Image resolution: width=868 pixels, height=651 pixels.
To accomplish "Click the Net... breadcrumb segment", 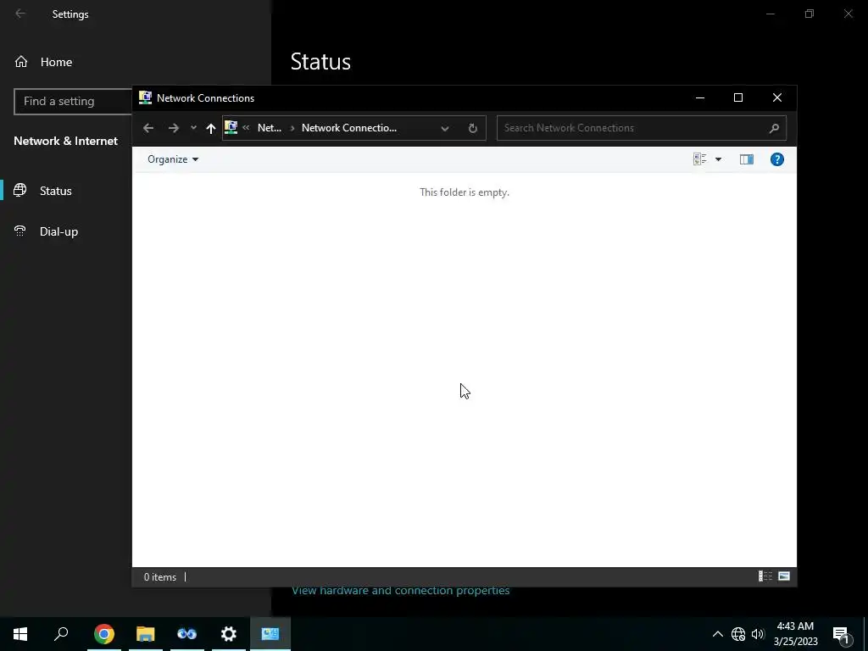I will (269, 128).
